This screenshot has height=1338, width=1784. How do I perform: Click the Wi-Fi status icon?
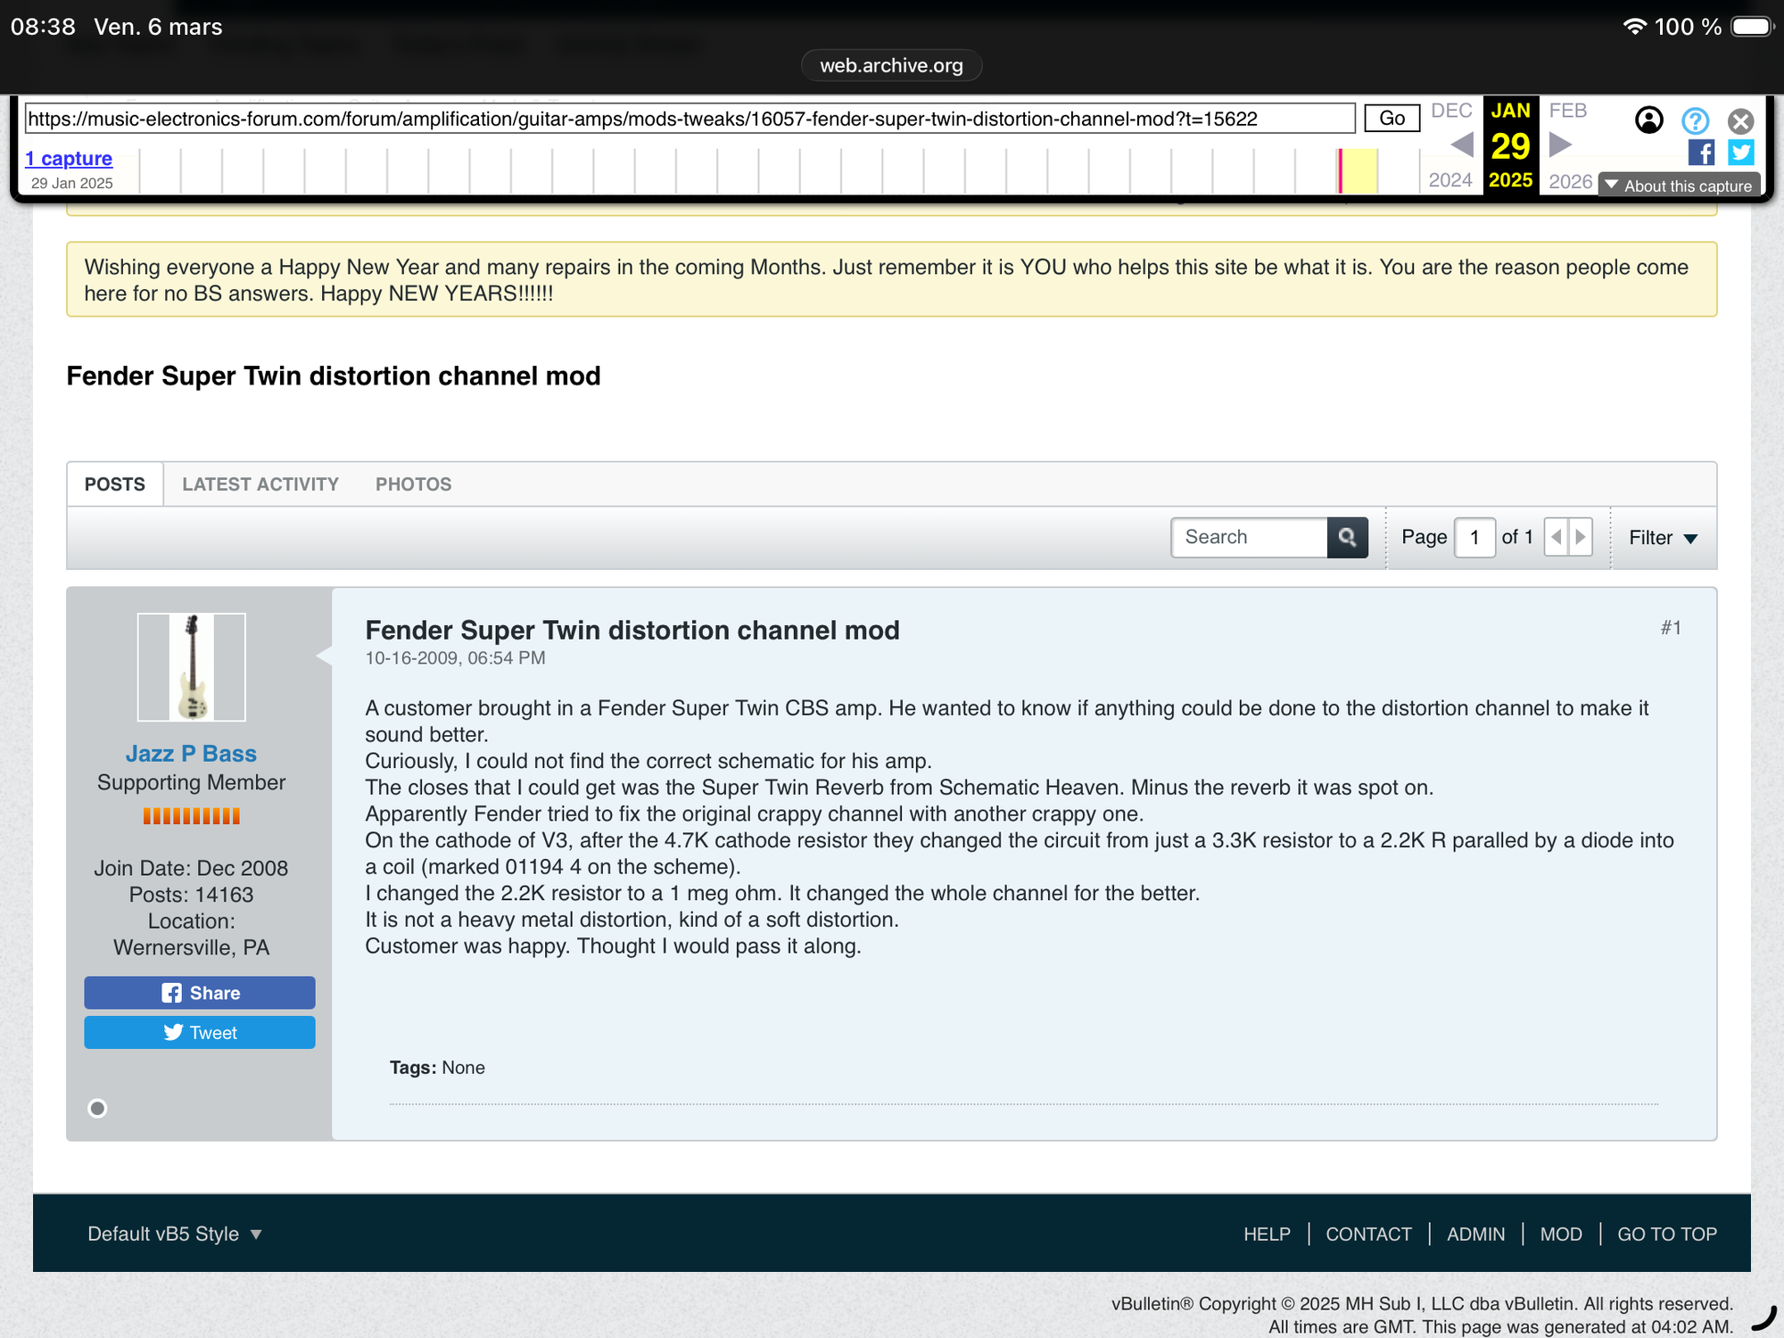(x=1634, y=27)
